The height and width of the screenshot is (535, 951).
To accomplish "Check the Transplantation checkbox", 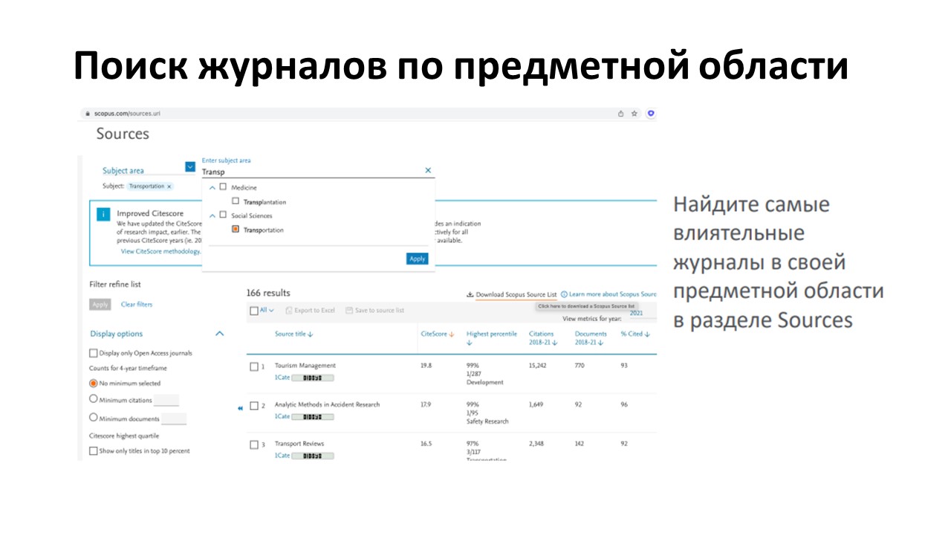I will [236, 201].
